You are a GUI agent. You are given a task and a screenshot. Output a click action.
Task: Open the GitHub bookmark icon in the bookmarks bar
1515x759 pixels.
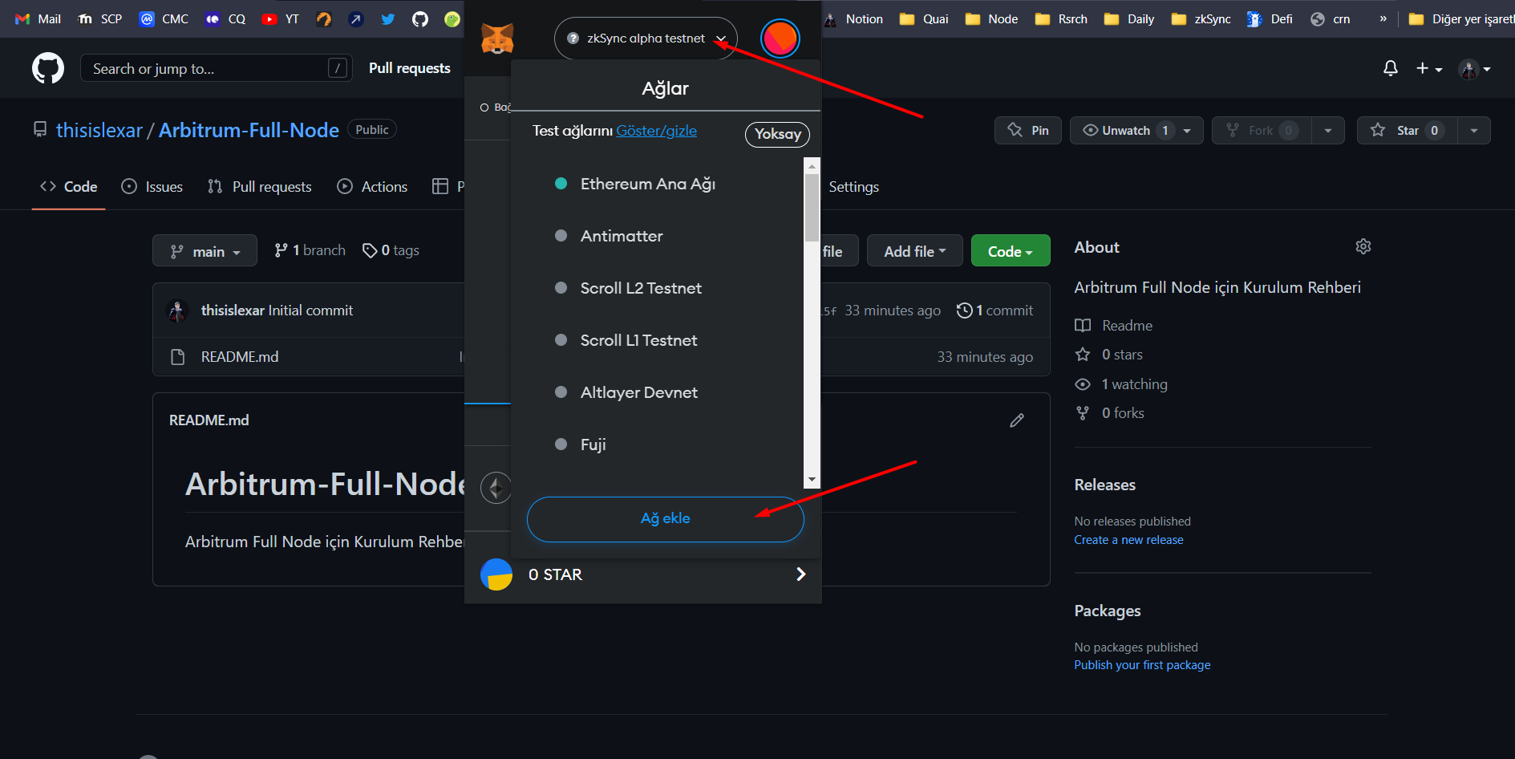[x=420, y=18]
